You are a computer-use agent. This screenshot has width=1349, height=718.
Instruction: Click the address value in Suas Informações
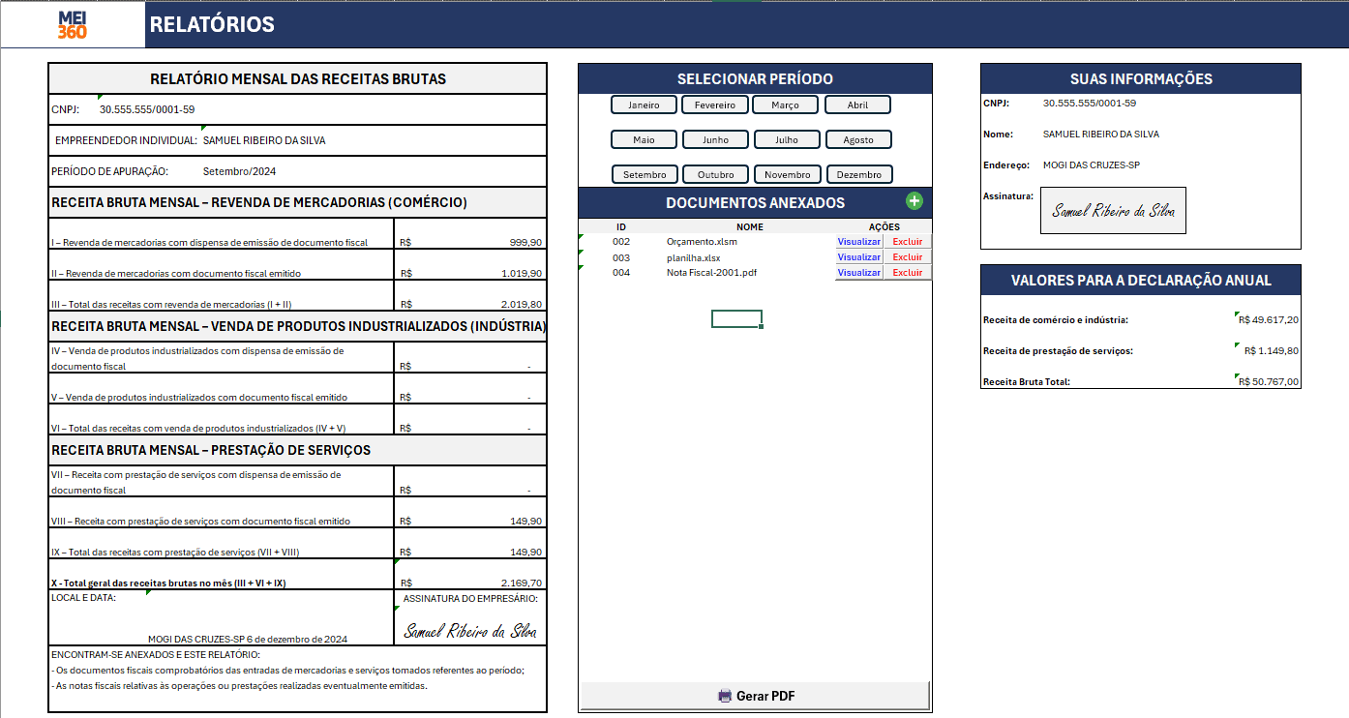tap(1092, 165)
